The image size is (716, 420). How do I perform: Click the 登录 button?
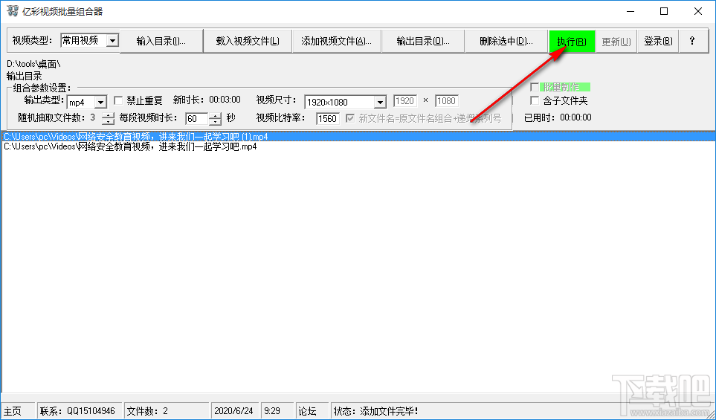[x=658, y=41]
